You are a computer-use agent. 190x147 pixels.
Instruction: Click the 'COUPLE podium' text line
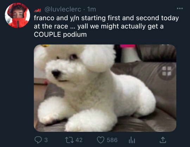60,35
